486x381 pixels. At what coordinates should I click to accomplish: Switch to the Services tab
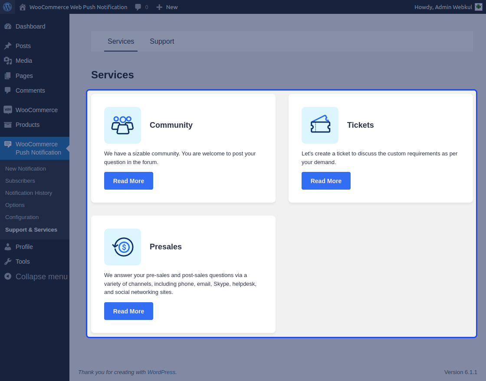(121, 42)
